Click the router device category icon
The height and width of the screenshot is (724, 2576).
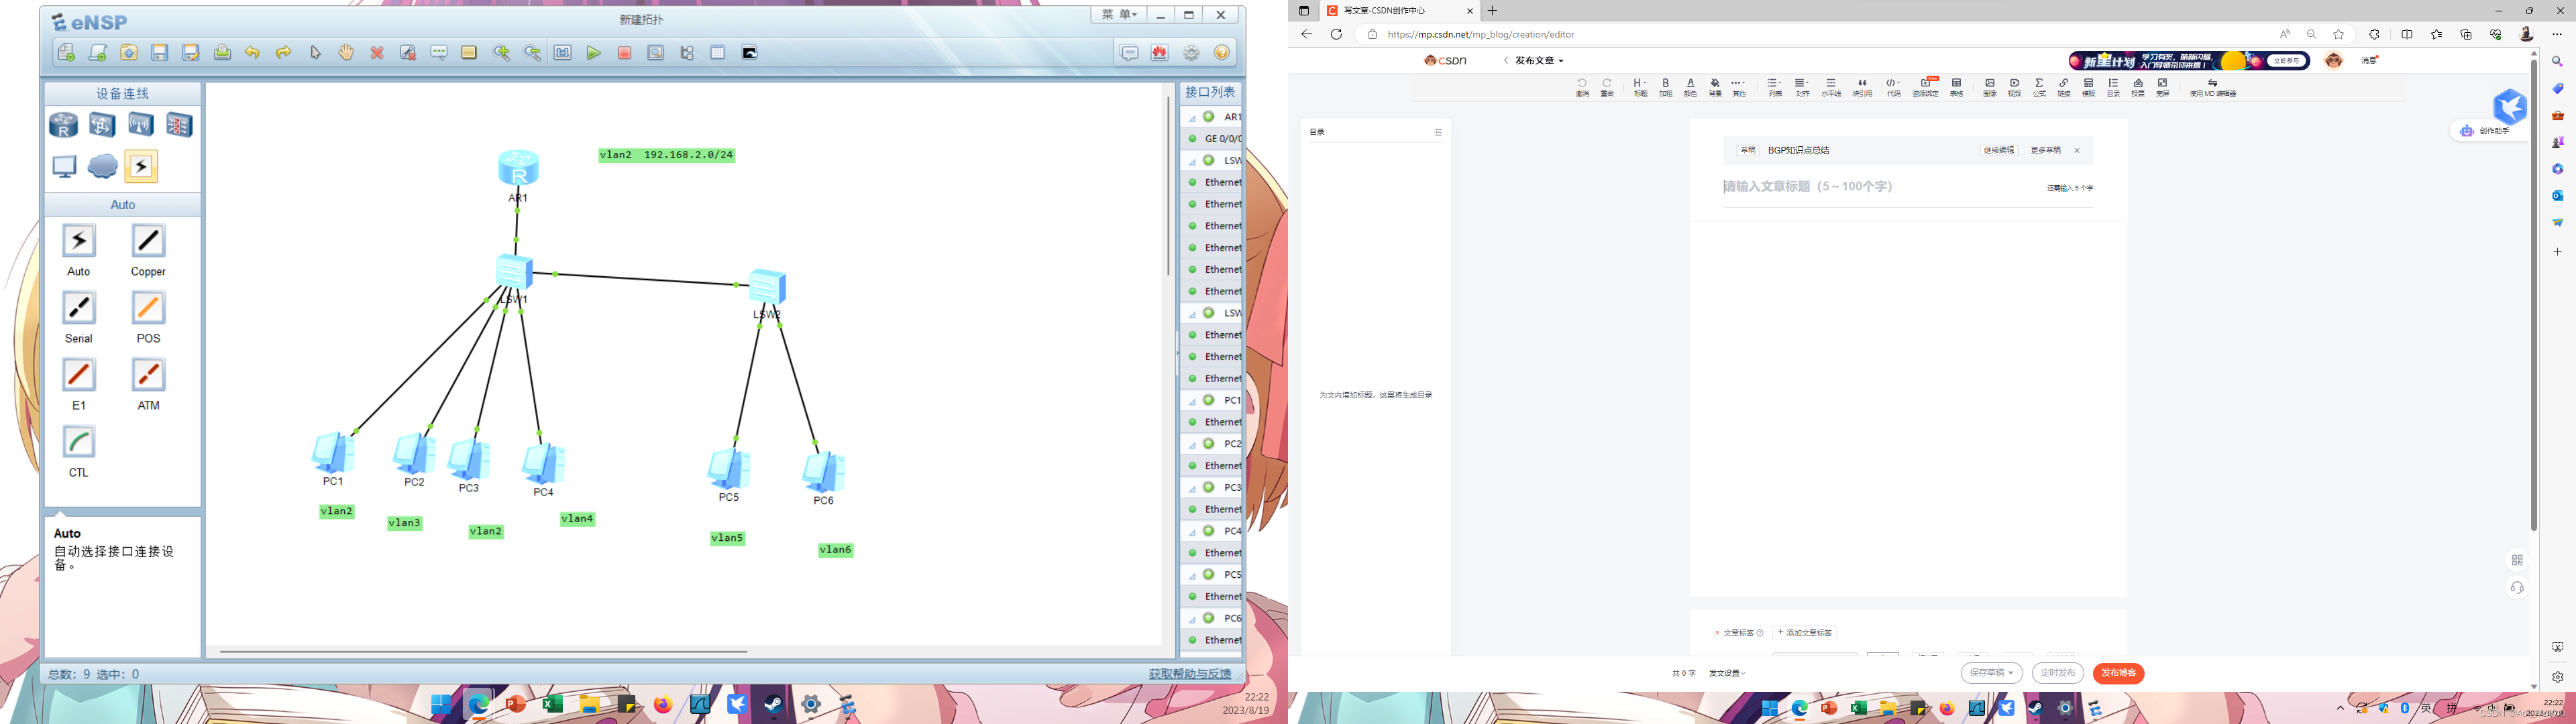(x=64, y=125)
